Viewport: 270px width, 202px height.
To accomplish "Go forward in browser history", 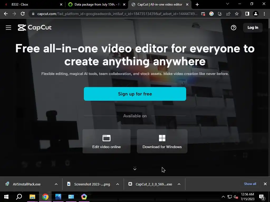I will tap(14, 14).
